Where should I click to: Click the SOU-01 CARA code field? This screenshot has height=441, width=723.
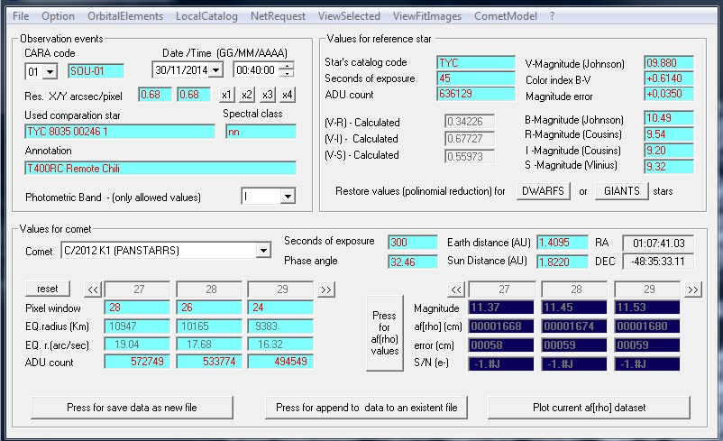point(96,71)
